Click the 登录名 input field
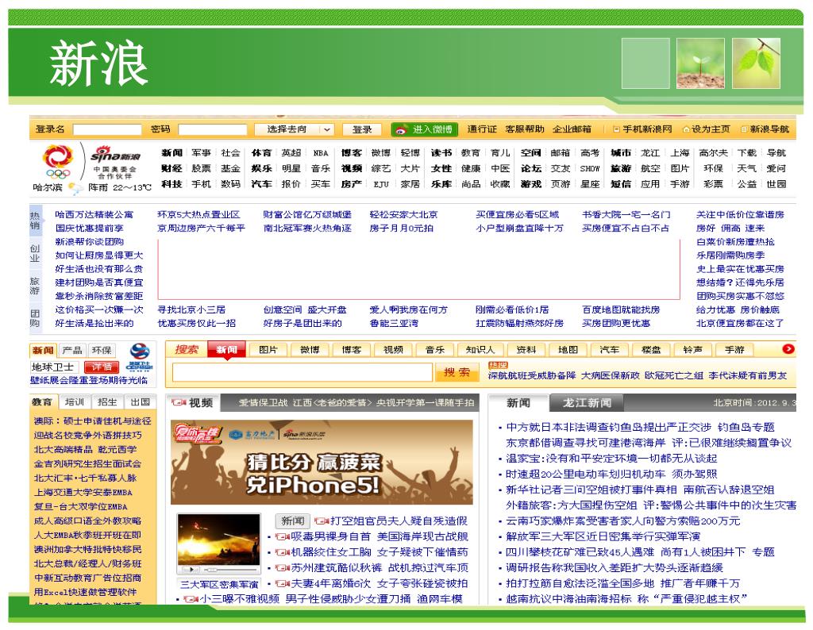Screen dimensions: 813x630 [x=107, y=129]
